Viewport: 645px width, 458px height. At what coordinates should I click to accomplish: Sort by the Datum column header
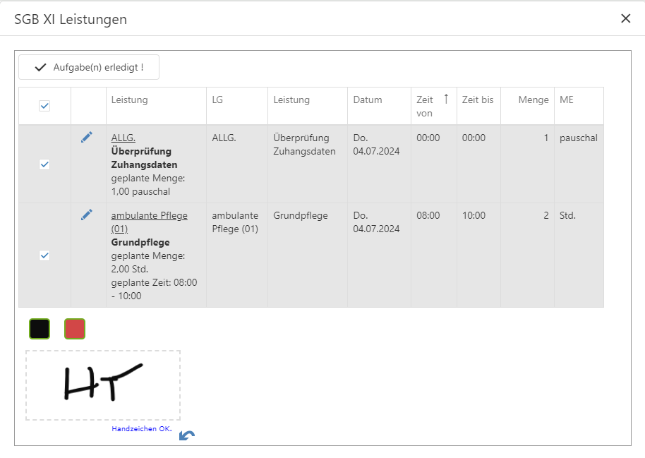tap(367, 100)
